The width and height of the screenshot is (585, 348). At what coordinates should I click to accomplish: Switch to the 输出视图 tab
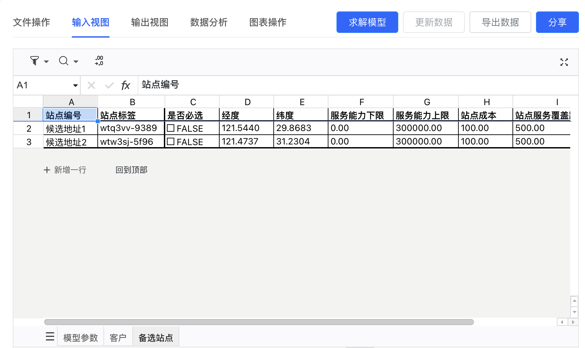pos(150,23)
